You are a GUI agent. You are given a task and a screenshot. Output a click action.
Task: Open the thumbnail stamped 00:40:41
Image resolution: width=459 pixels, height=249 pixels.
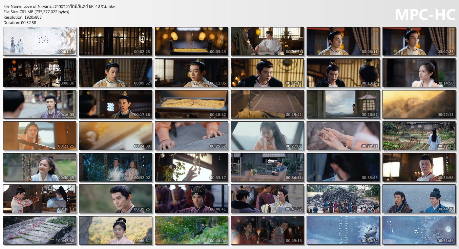click(191, 199)
